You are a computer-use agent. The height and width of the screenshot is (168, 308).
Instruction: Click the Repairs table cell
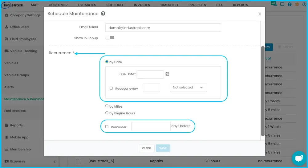(x=156, y=161)
